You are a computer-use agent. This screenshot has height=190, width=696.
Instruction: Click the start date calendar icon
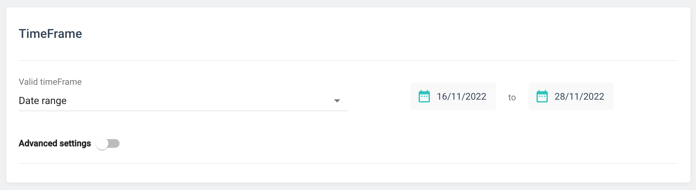point(424,97)
